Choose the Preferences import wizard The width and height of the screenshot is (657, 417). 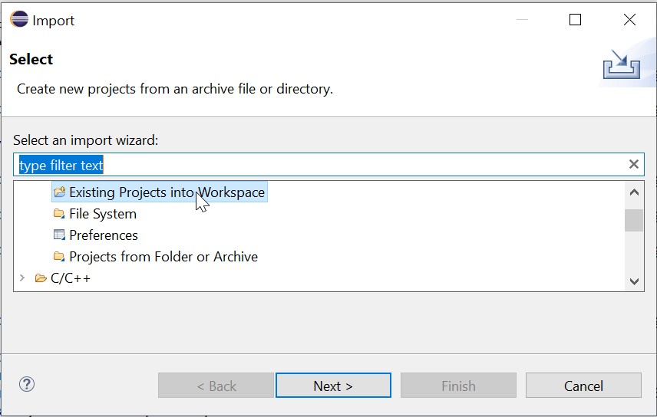[104, 235]
